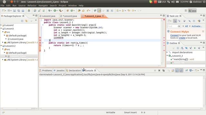This screenshot has height=115, width=206.
Task: Click the mail envelope icon in system panel
Action: (x=177, y=2)
